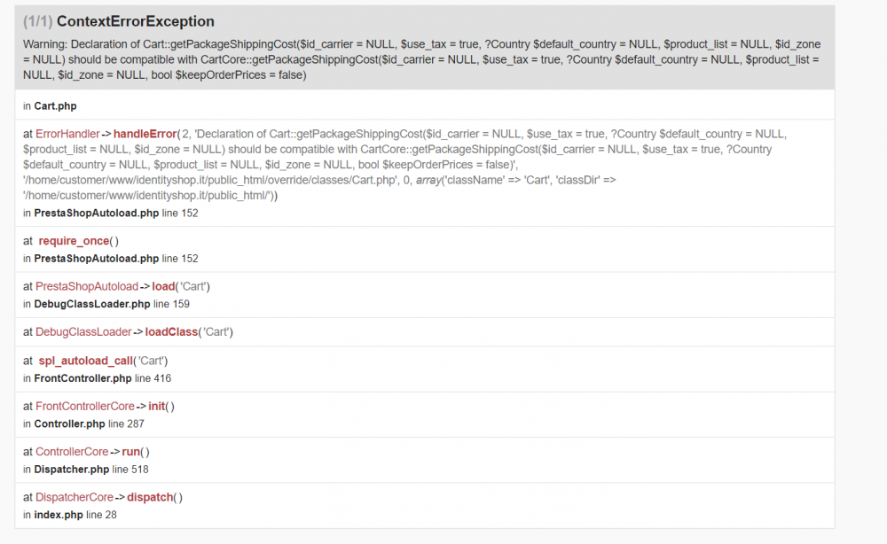887x544 pixels.
Task: Open index.php line 28
Action: tap(59, 515)
